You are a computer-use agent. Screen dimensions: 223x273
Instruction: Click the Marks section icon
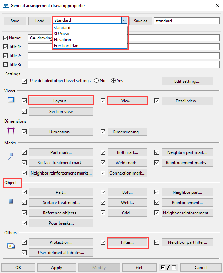click(11, 155)
